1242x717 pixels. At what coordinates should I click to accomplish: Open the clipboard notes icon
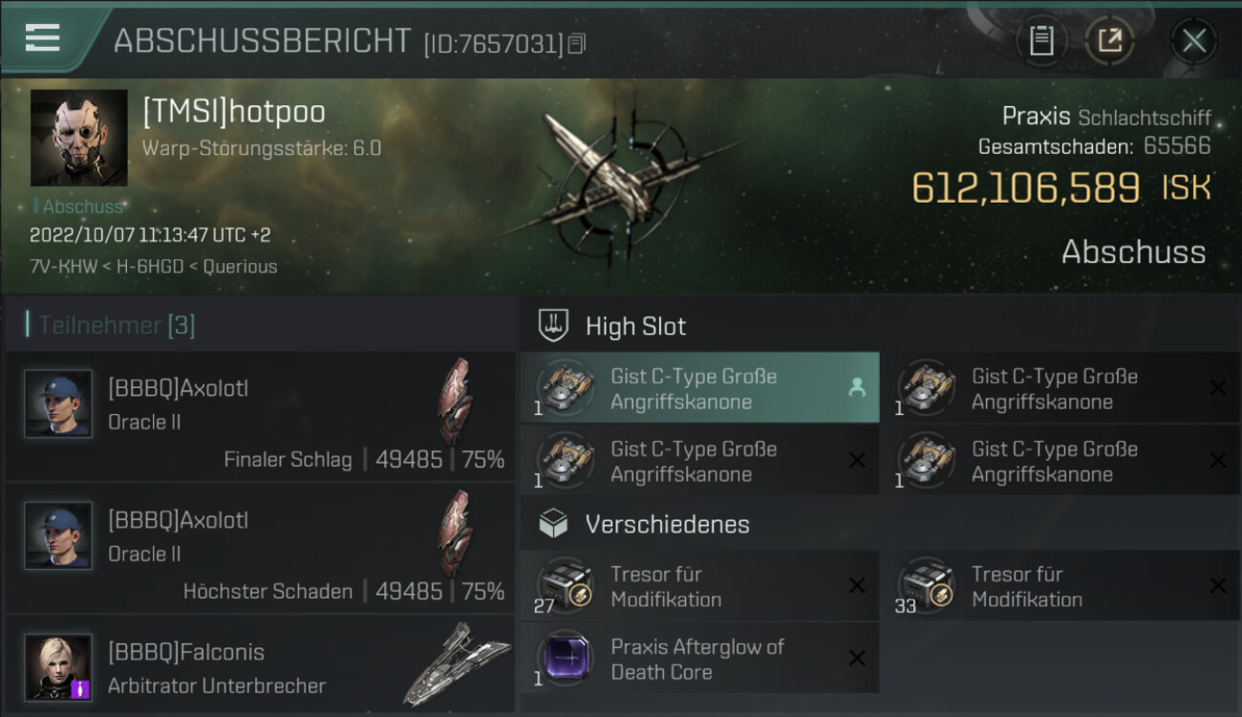(1041, 40)
